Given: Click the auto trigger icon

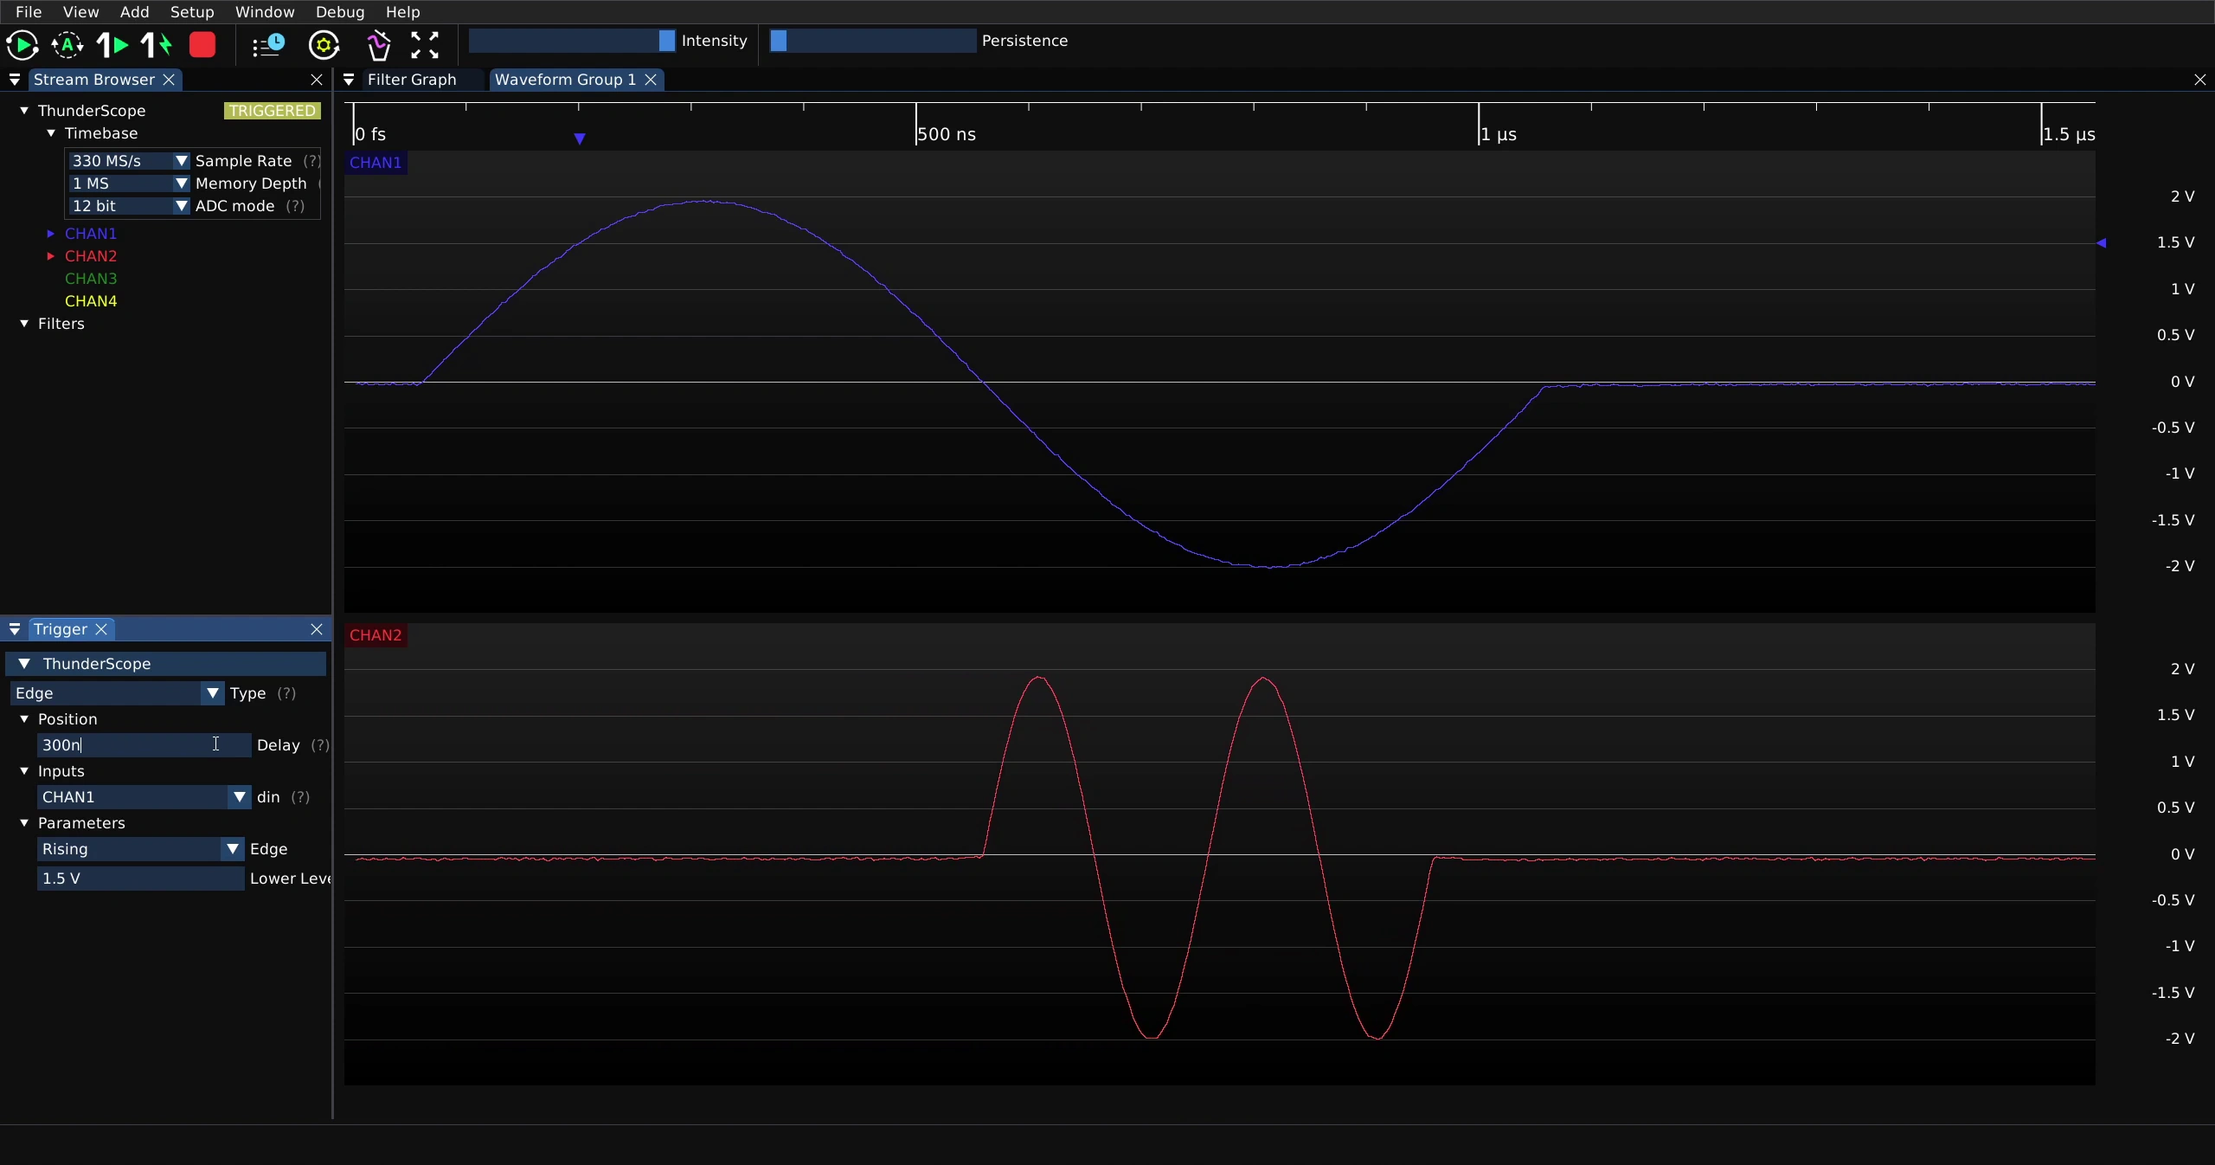Looking at the screenshot, I should [x=67, y=45].
